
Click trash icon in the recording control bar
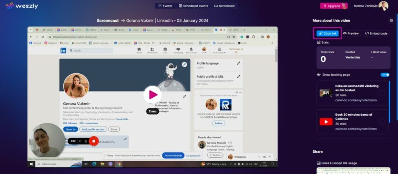pyautogui.click(x=86, y=141)
